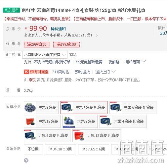Choose the 中果12盒装 red box option

click(x=42, y=121)
